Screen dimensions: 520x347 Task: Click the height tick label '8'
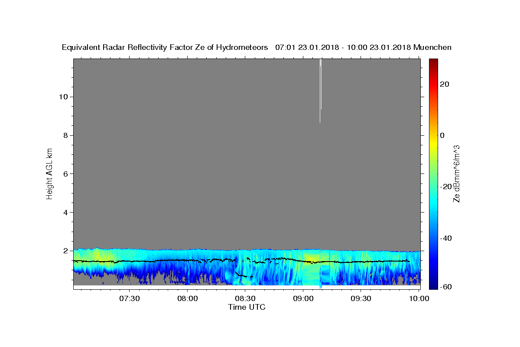(65, 135)
